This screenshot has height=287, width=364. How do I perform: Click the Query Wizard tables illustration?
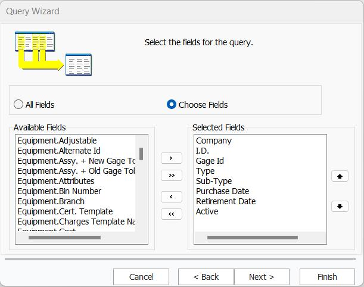tap(53, 54)
